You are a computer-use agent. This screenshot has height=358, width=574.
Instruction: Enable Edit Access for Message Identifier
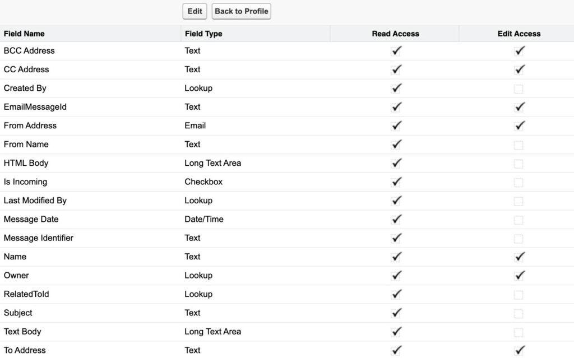519,238
